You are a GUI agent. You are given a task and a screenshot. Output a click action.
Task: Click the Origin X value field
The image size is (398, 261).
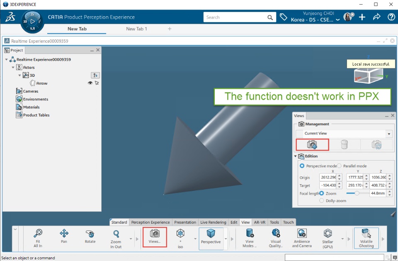pos(328,177)
